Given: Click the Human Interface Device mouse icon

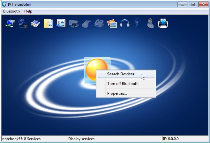Looking at the screenshot, I should tap(86, 24).
